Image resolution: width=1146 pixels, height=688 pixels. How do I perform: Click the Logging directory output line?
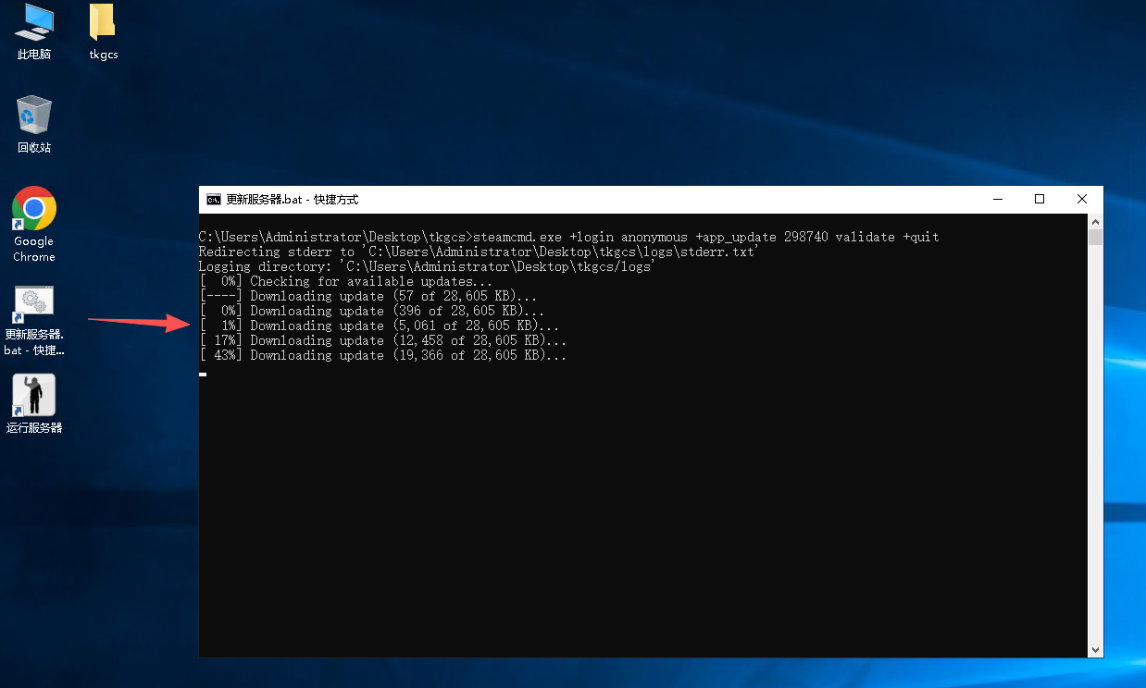426,266
